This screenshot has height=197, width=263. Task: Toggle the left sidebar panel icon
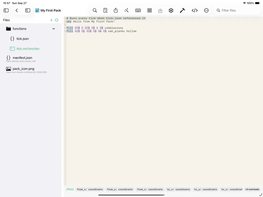pos(6,11)
